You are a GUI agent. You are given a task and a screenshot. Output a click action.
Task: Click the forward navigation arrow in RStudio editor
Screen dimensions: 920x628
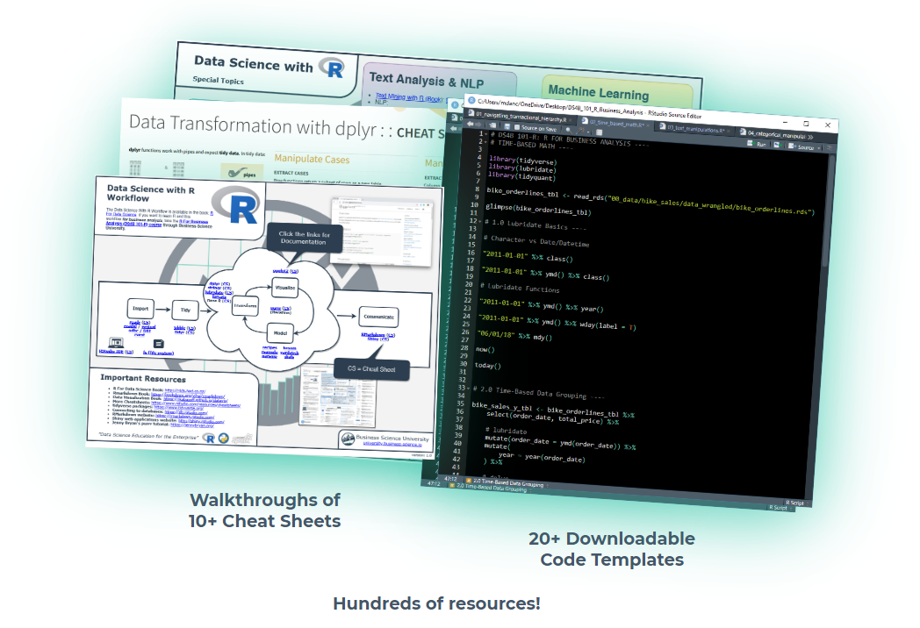[478, 125]
